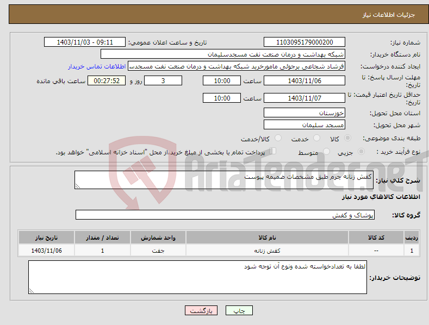Select the کالا/خدمت radio button
This screenshot has height=325, width=429.
278,138
